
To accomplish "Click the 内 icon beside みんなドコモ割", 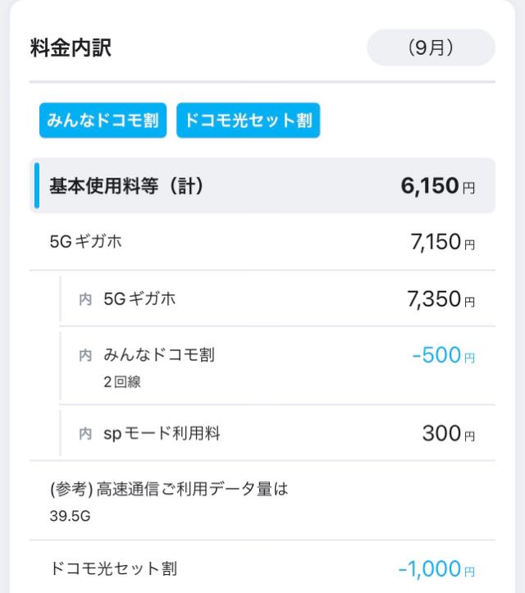I will (x=85, y=355).
